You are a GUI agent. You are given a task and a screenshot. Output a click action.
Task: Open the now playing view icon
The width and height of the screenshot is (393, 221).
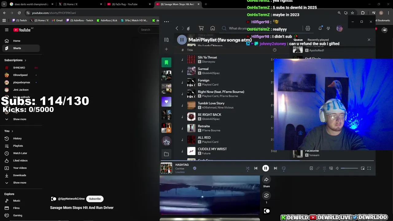coord(311,168)
